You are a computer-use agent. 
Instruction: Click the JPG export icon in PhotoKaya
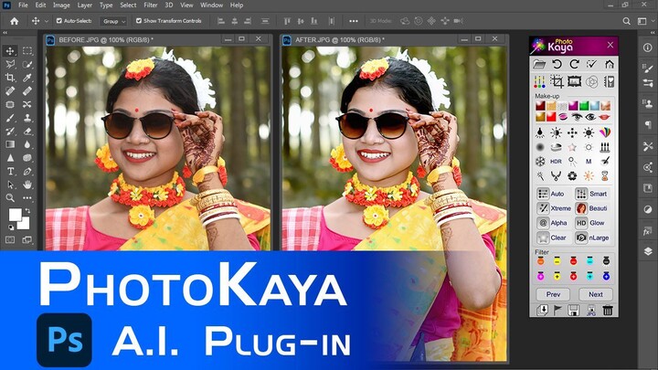(x=591, y=310)
